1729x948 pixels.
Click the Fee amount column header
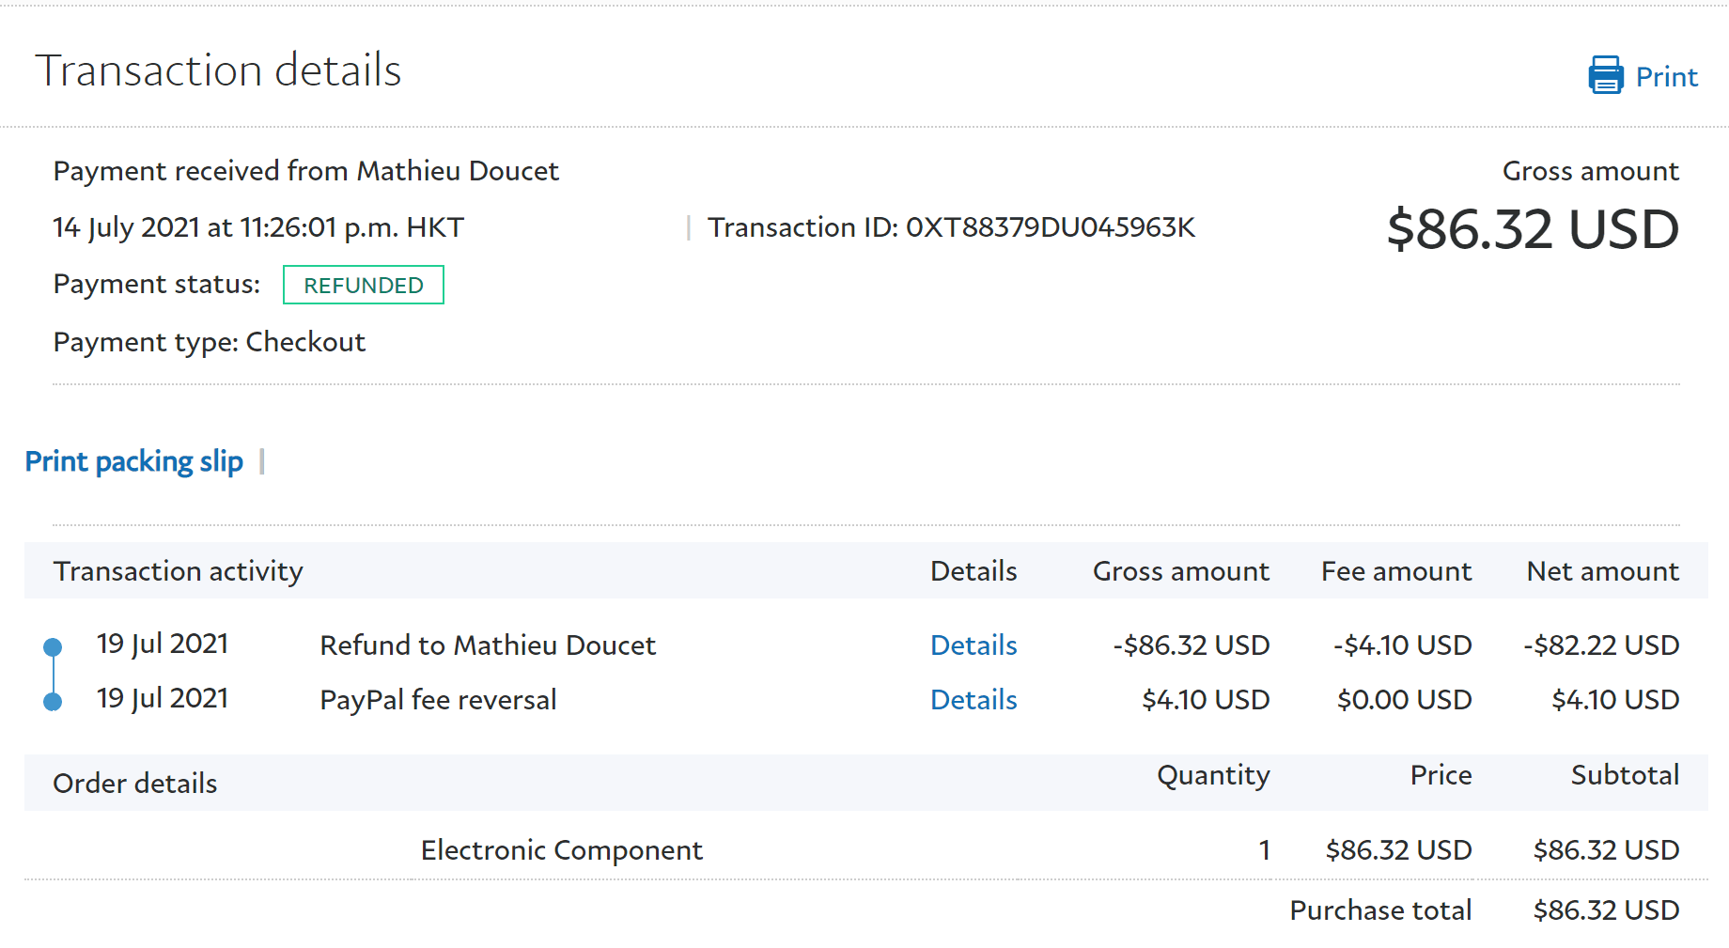click(1395, 571)
